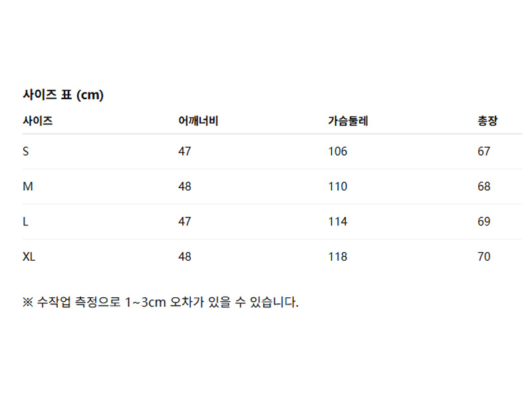Viewport: 532px width, 399px height.
Task: Click the 총장 column header
Action: point(487,122)
